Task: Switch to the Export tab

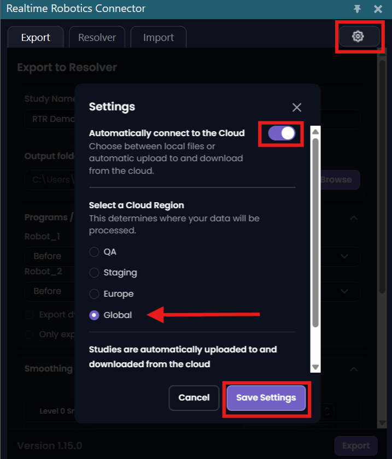Action: (x=36, y=37)
